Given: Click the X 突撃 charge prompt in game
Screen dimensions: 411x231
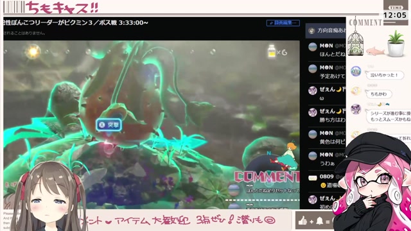Looking at the screenshot, I should pyautogui.click(x=109, y=125).
